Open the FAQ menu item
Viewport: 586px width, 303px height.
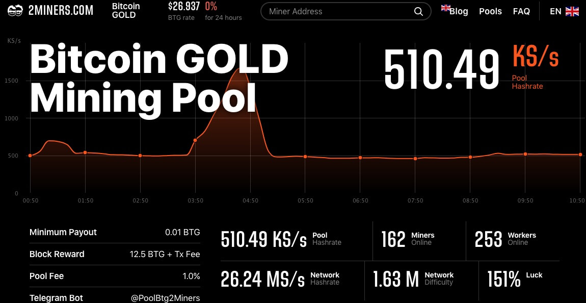point(521,11)
